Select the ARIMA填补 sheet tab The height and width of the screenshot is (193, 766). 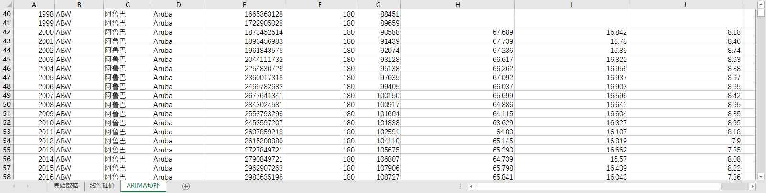click(x=143, y=186)
